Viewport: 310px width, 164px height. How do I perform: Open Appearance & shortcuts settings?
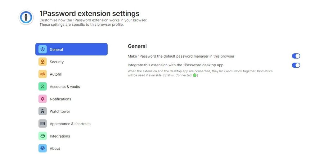(x=70, y=124)
